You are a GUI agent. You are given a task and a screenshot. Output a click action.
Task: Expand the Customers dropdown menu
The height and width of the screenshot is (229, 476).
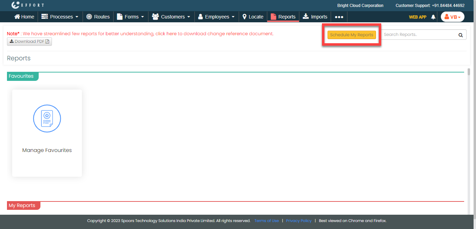171,17
